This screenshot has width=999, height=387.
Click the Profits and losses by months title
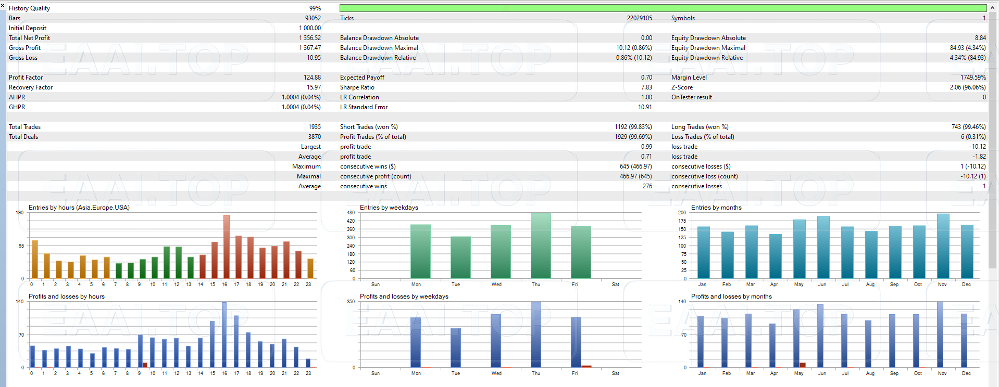[731, 296]
